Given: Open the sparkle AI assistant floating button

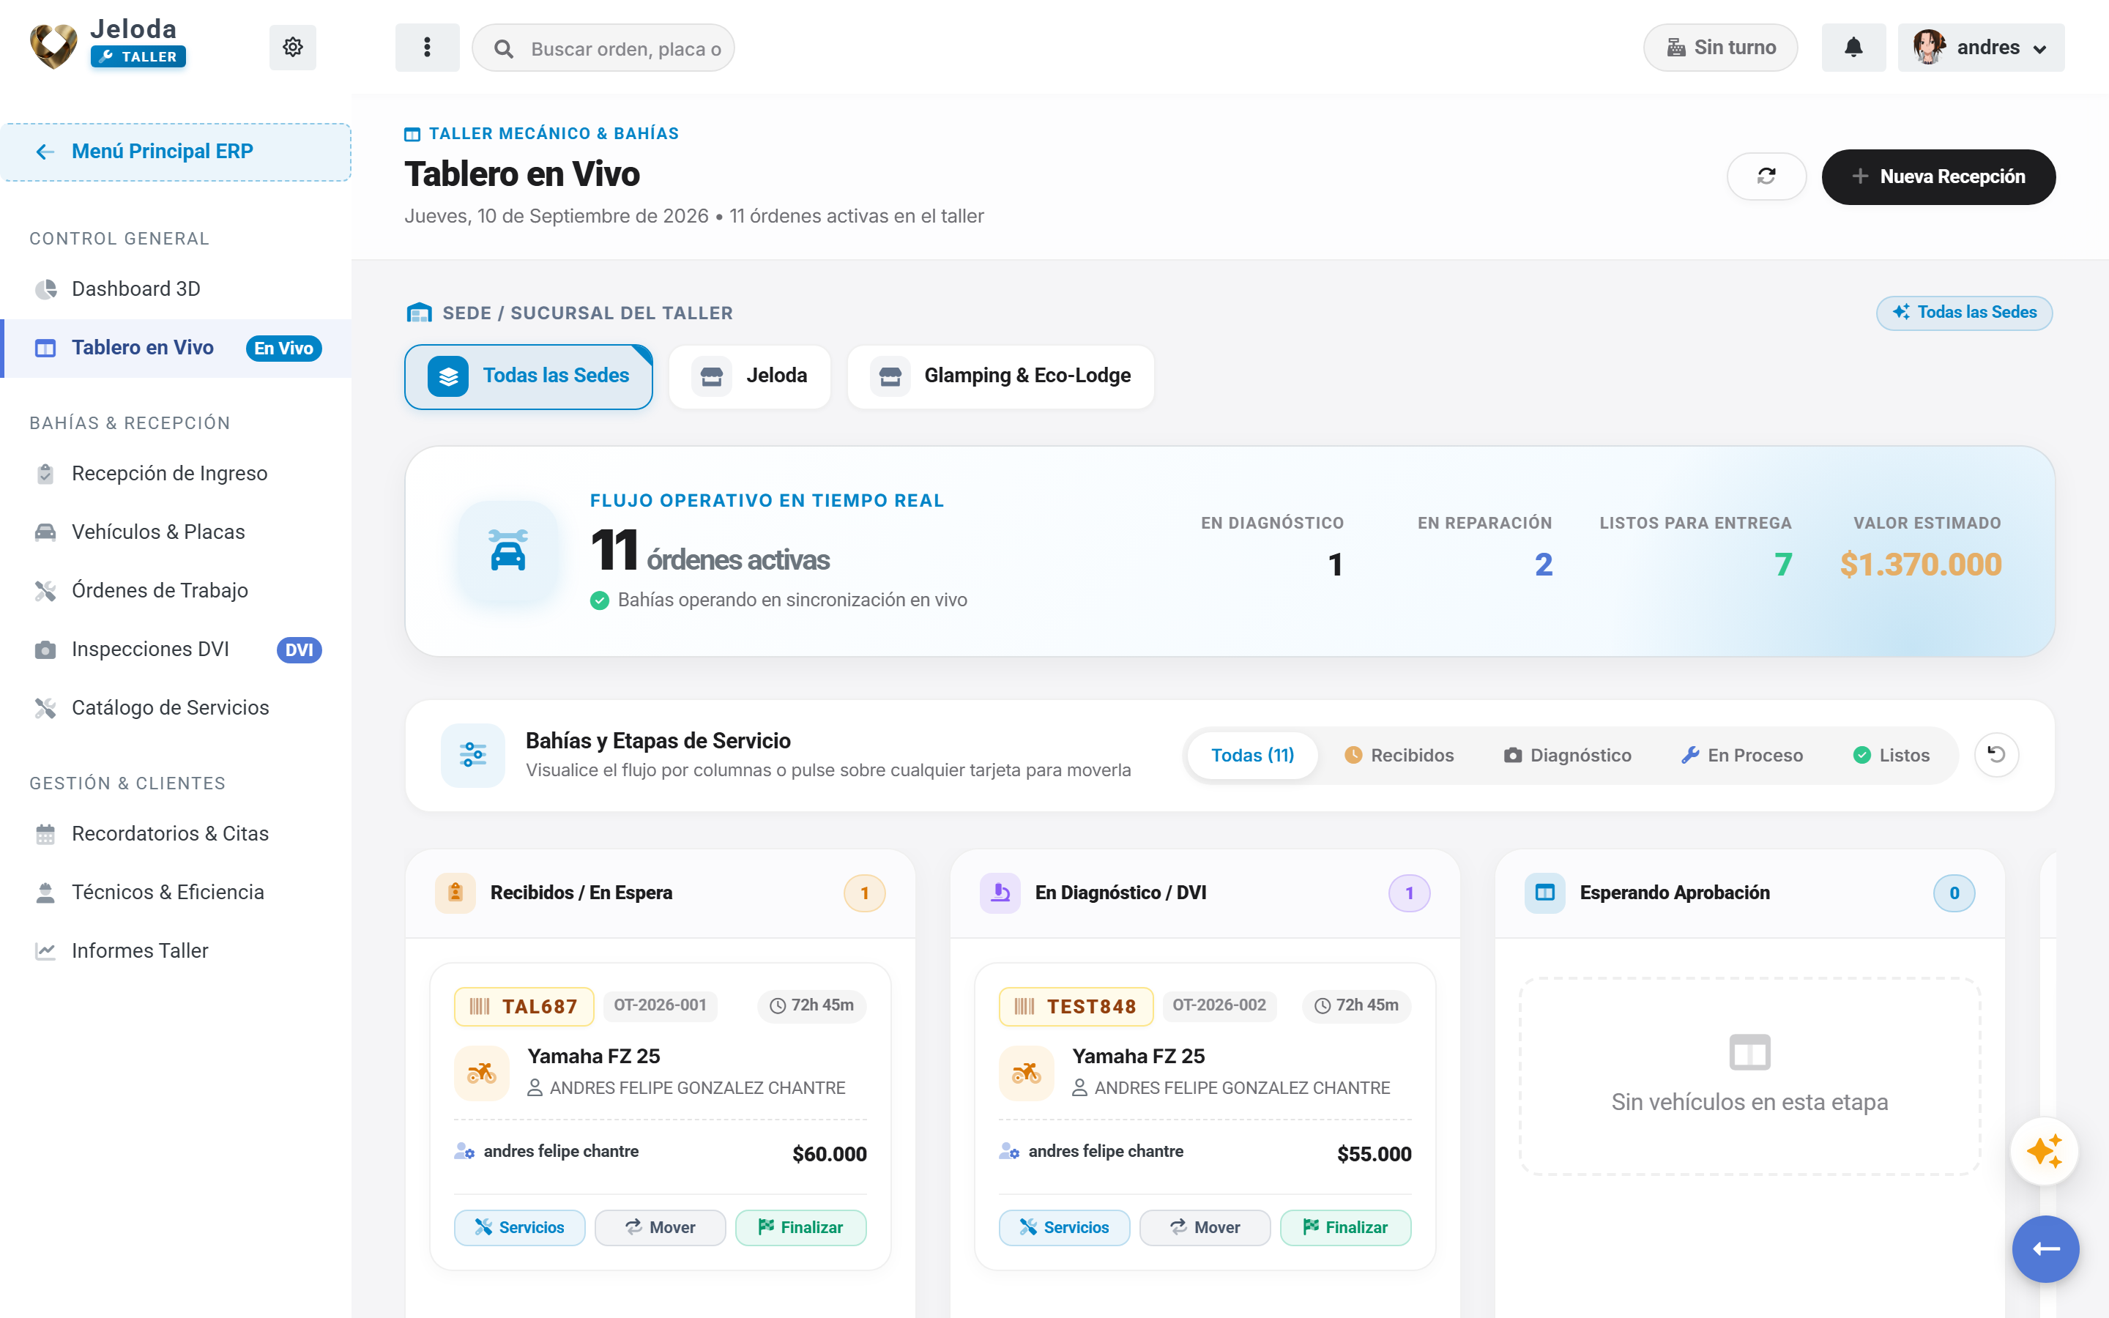Looking at the screenshot, I should tap(2045, 1150).
